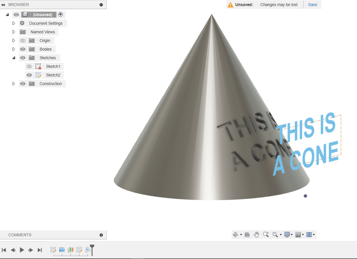Viewport: 357px width, 259px height.
Task: Click the Look At icon
Action: [x=247, y=235]
